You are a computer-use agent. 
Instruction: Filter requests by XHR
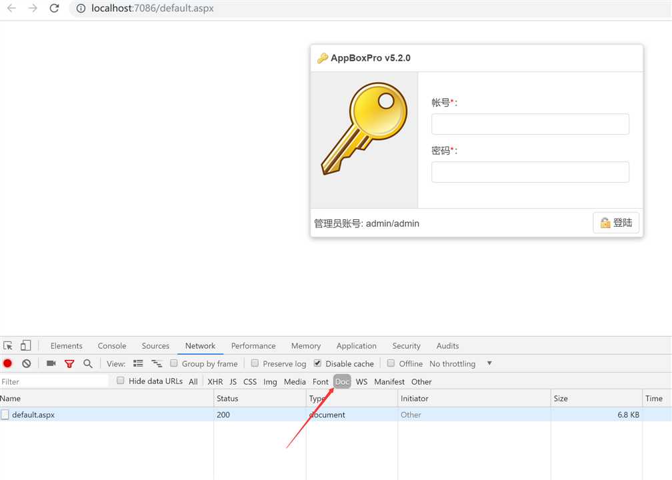[x=215, y=381]
